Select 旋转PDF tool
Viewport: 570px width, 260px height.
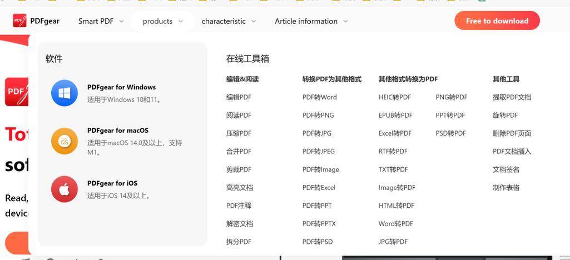505,116
